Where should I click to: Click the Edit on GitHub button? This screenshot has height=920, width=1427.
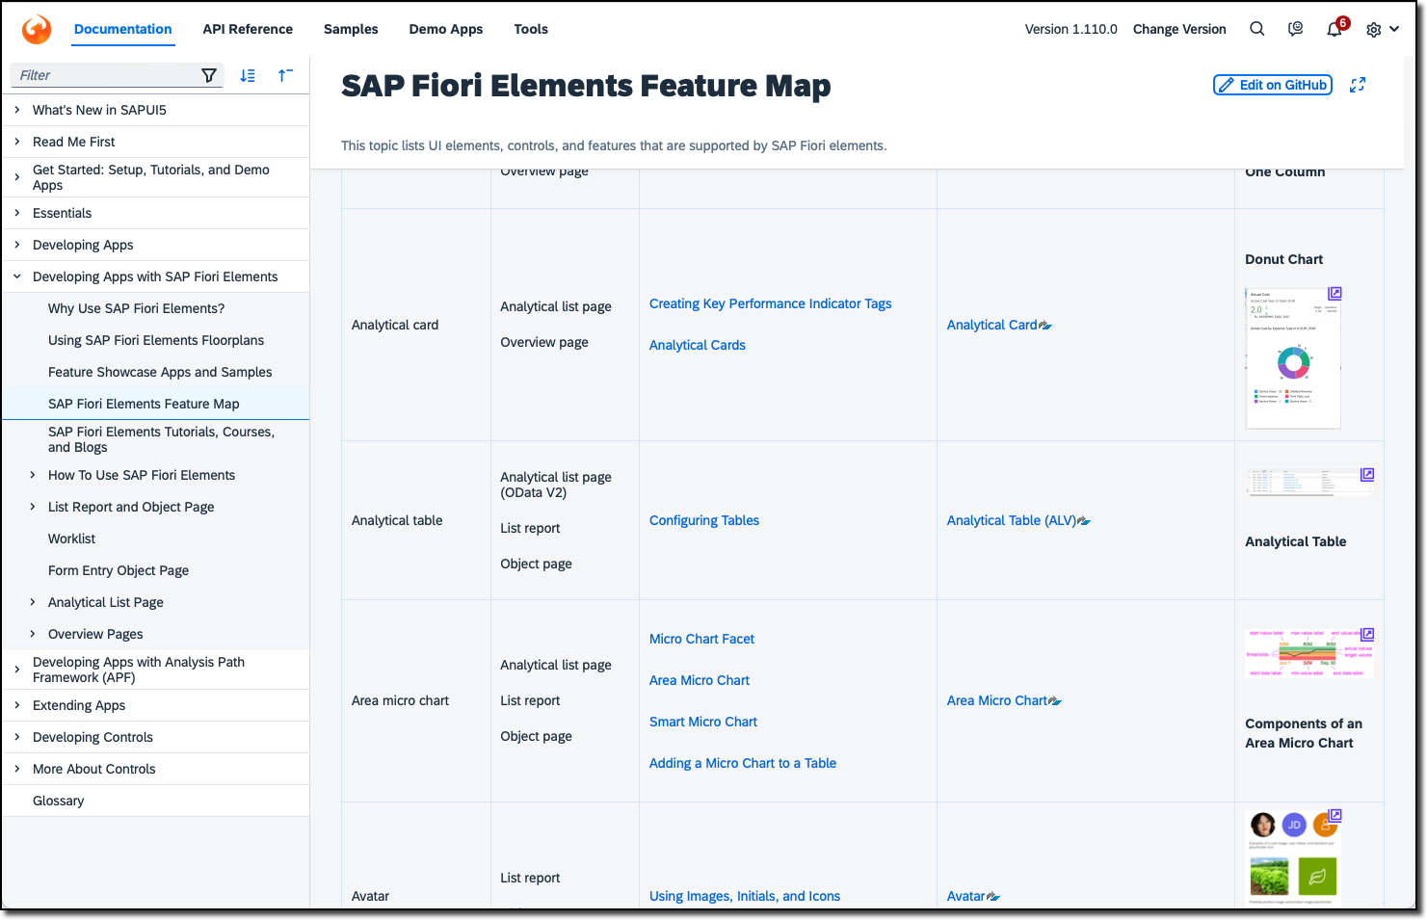1273,85
